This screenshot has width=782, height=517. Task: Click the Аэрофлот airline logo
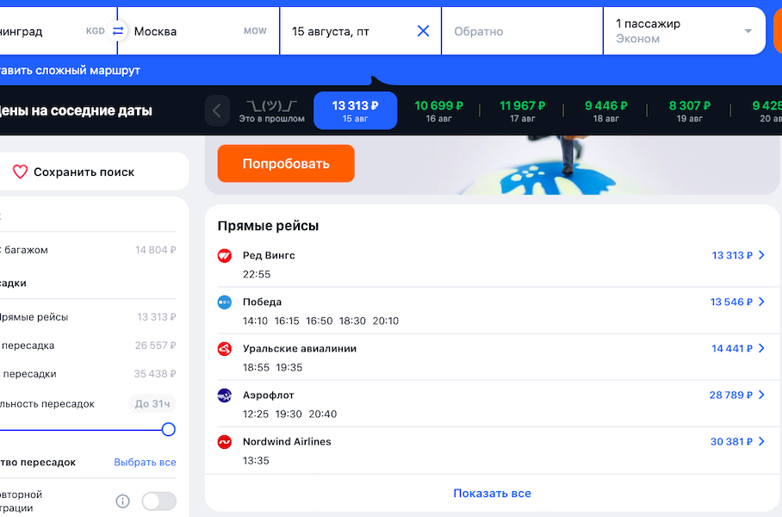[225, 396]
